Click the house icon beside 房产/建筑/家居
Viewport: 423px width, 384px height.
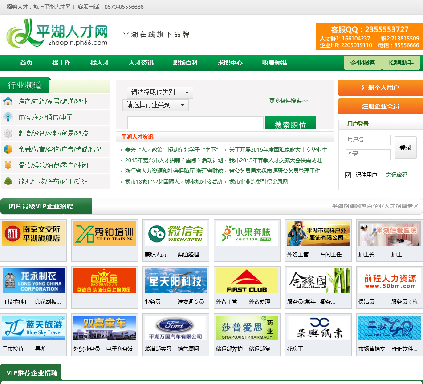coord(8,101)
